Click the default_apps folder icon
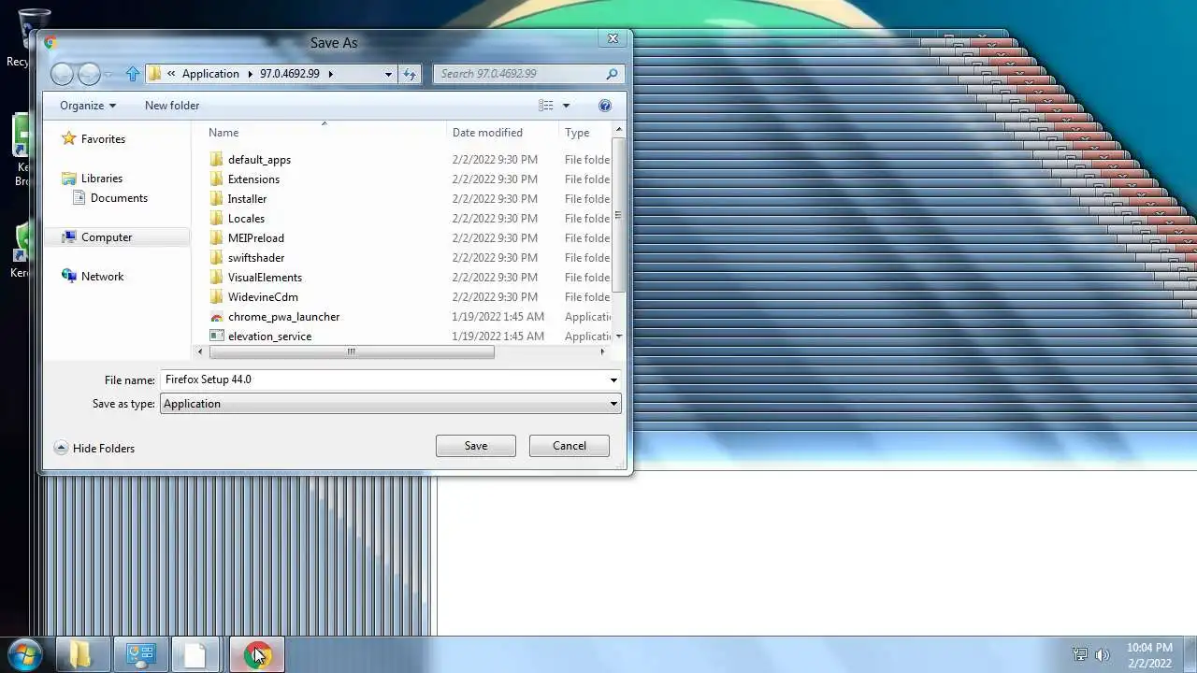The width and height of the screenshot is (1197, 673). click(217, 160)
